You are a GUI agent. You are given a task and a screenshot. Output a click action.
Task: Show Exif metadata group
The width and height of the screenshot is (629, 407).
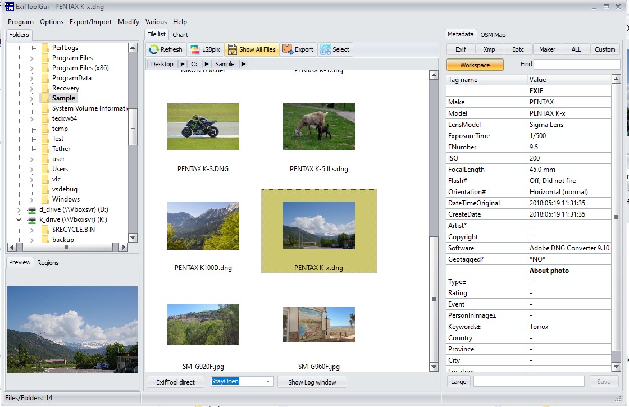tap(461, 49)
